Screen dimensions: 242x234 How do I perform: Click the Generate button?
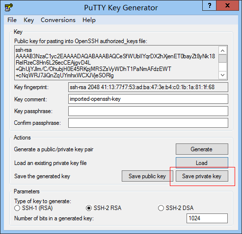202,149
